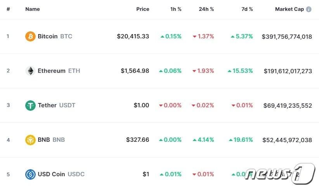The height and width of the screenshot is (189, 319).
Task: Open the Ethereum ETH name link
Action: [x=59, y=71]
